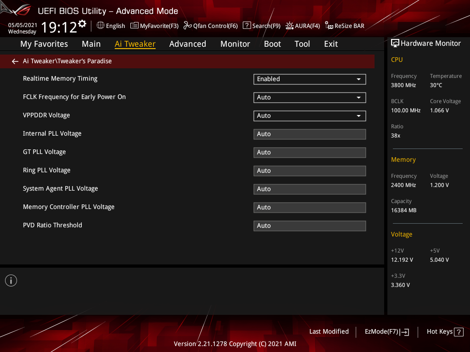The image size is (470, 352).
Task: Open Qfan Control fan icon
Action: point(187,26)
